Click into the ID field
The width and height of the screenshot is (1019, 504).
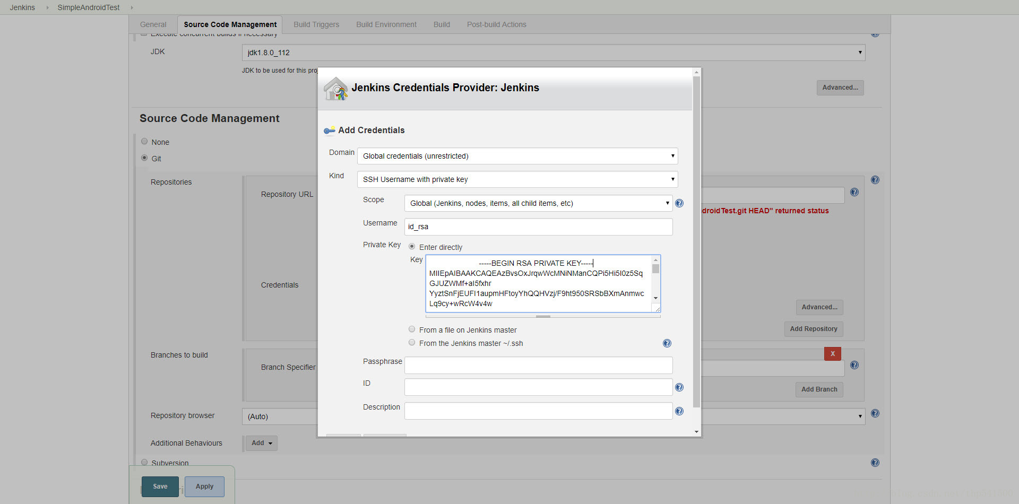[x=539, y=387]
